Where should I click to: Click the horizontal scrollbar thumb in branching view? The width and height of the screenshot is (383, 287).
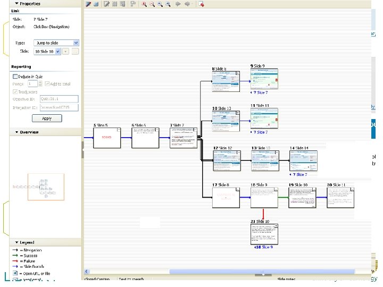[262, 272]
